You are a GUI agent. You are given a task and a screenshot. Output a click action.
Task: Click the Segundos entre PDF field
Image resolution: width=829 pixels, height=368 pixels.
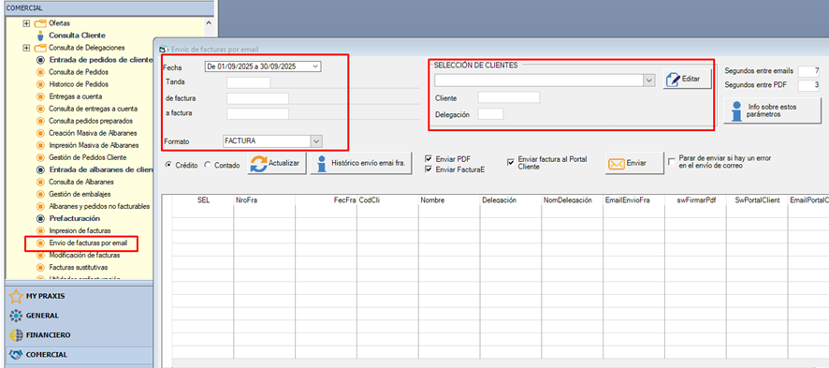point(809,85)
